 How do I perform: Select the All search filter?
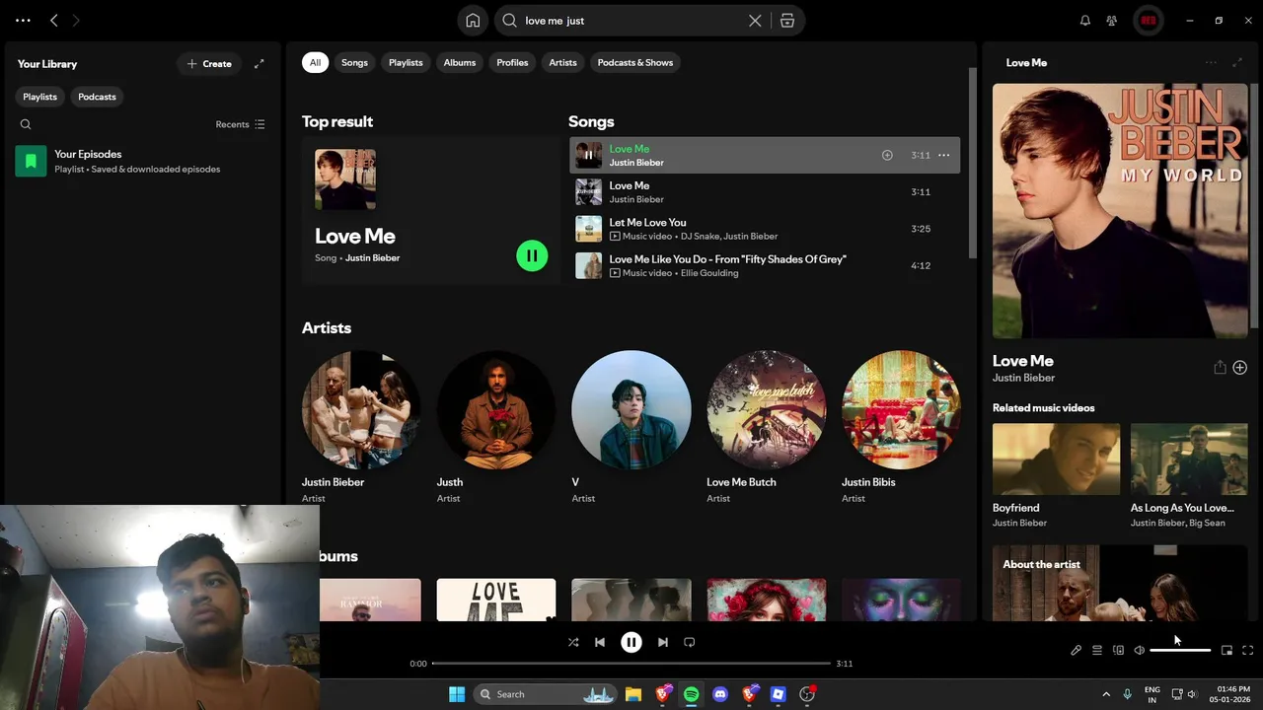315,62
